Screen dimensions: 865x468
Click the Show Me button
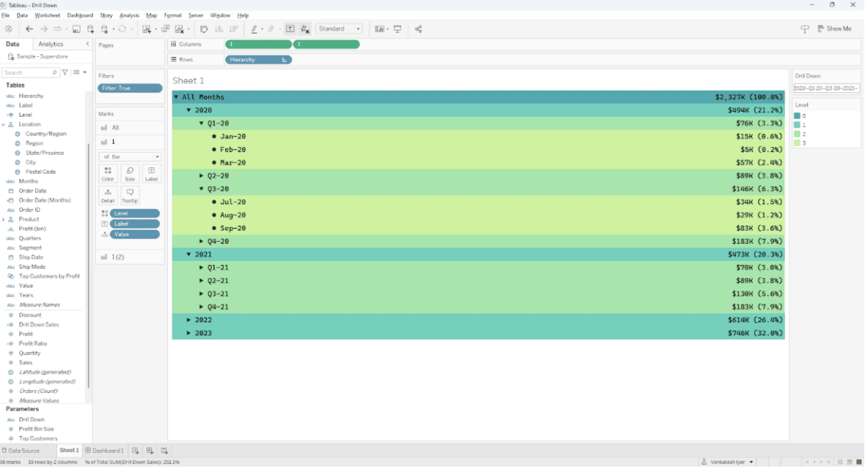[x=834, y=29]
